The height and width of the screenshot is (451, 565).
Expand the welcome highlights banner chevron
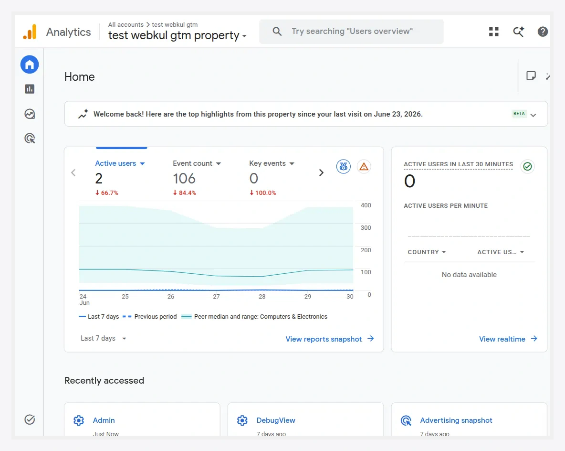click(534, 115)
